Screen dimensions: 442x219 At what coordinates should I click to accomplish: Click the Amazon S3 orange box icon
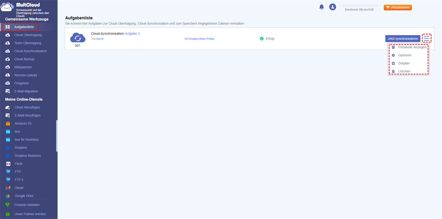coord(8,123)
